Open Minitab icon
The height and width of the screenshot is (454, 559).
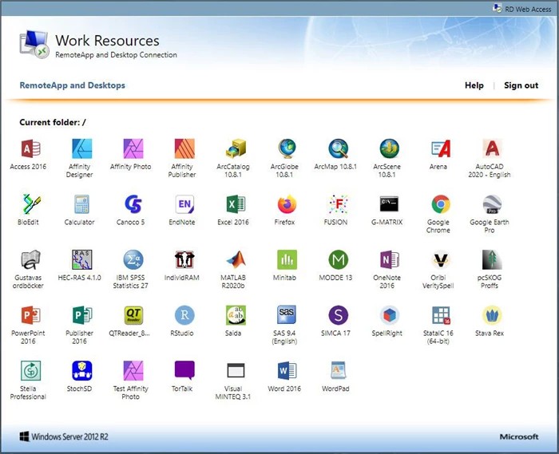tap(287, 259)
